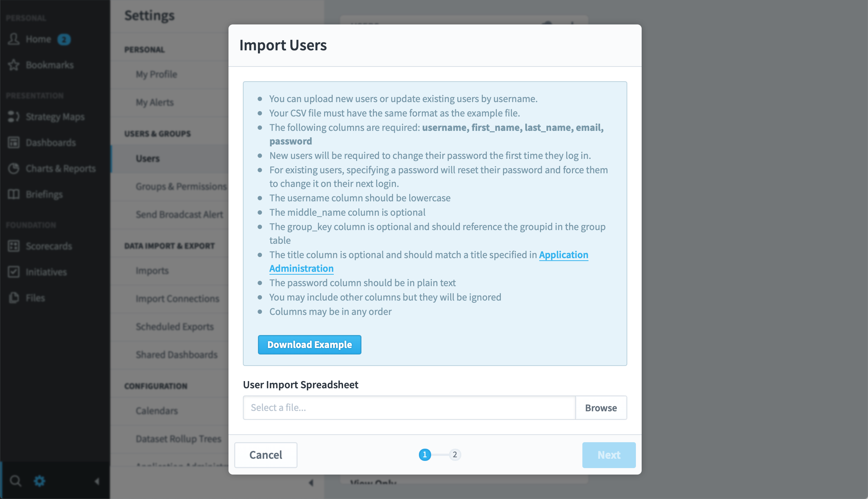Click the Select a file input field
The width and height of the screenshot is (868, 499).
coord(409,408)
